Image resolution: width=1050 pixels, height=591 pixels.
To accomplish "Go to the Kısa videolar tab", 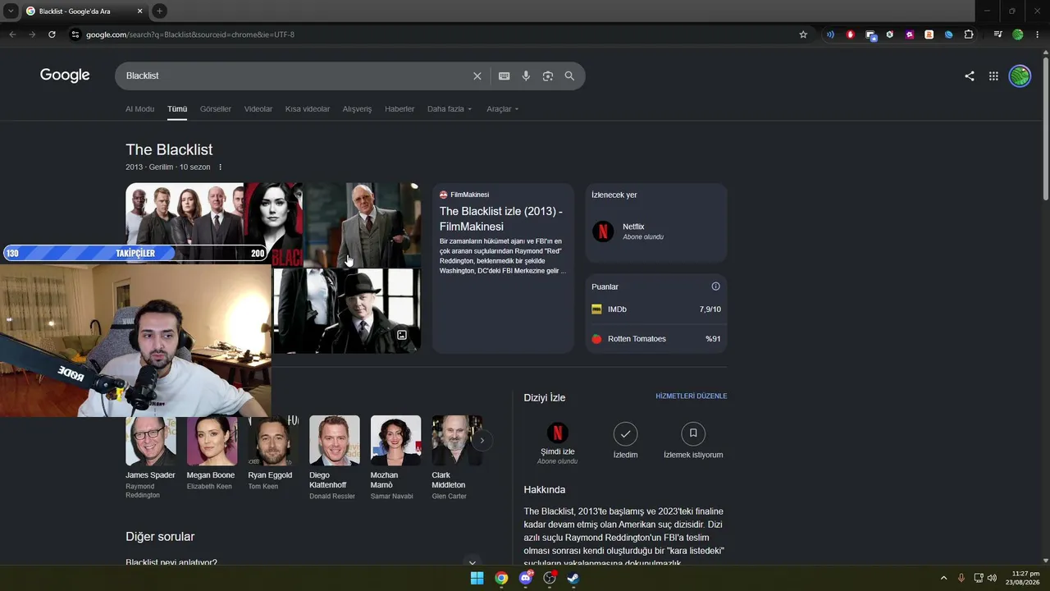I will pyautogui.click(x=308, y=109).
